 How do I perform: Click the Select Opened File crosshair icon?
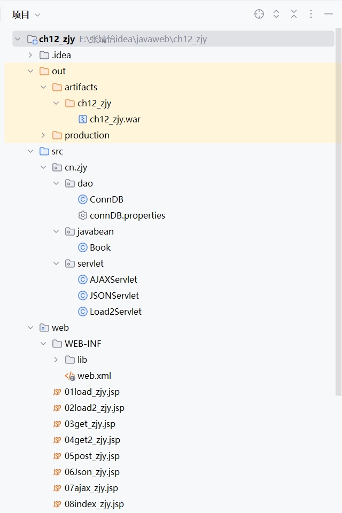pos(259,14)
